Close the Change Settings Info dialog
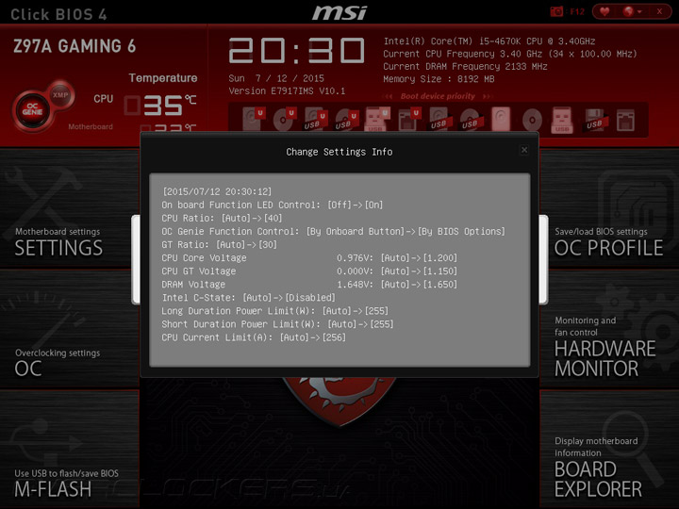Screen dimensions: 679x509 pyautogui.click(x=524, y=150)
